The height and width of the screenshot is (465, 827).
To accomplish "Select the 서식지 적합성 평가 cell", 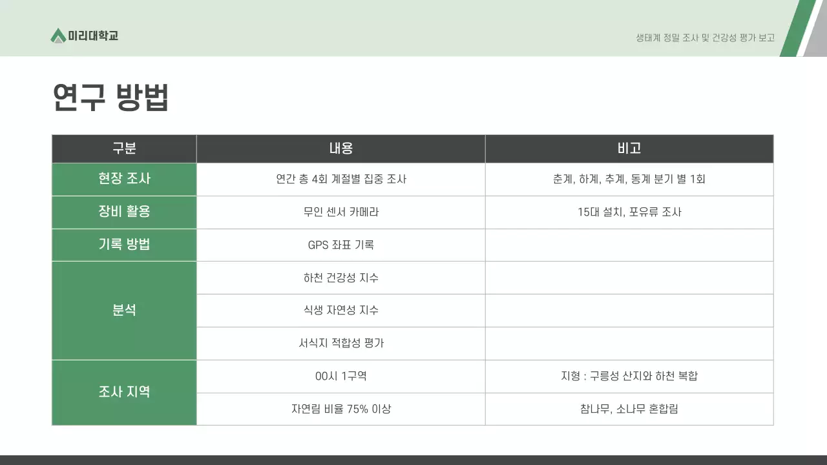I will point(340,343).
